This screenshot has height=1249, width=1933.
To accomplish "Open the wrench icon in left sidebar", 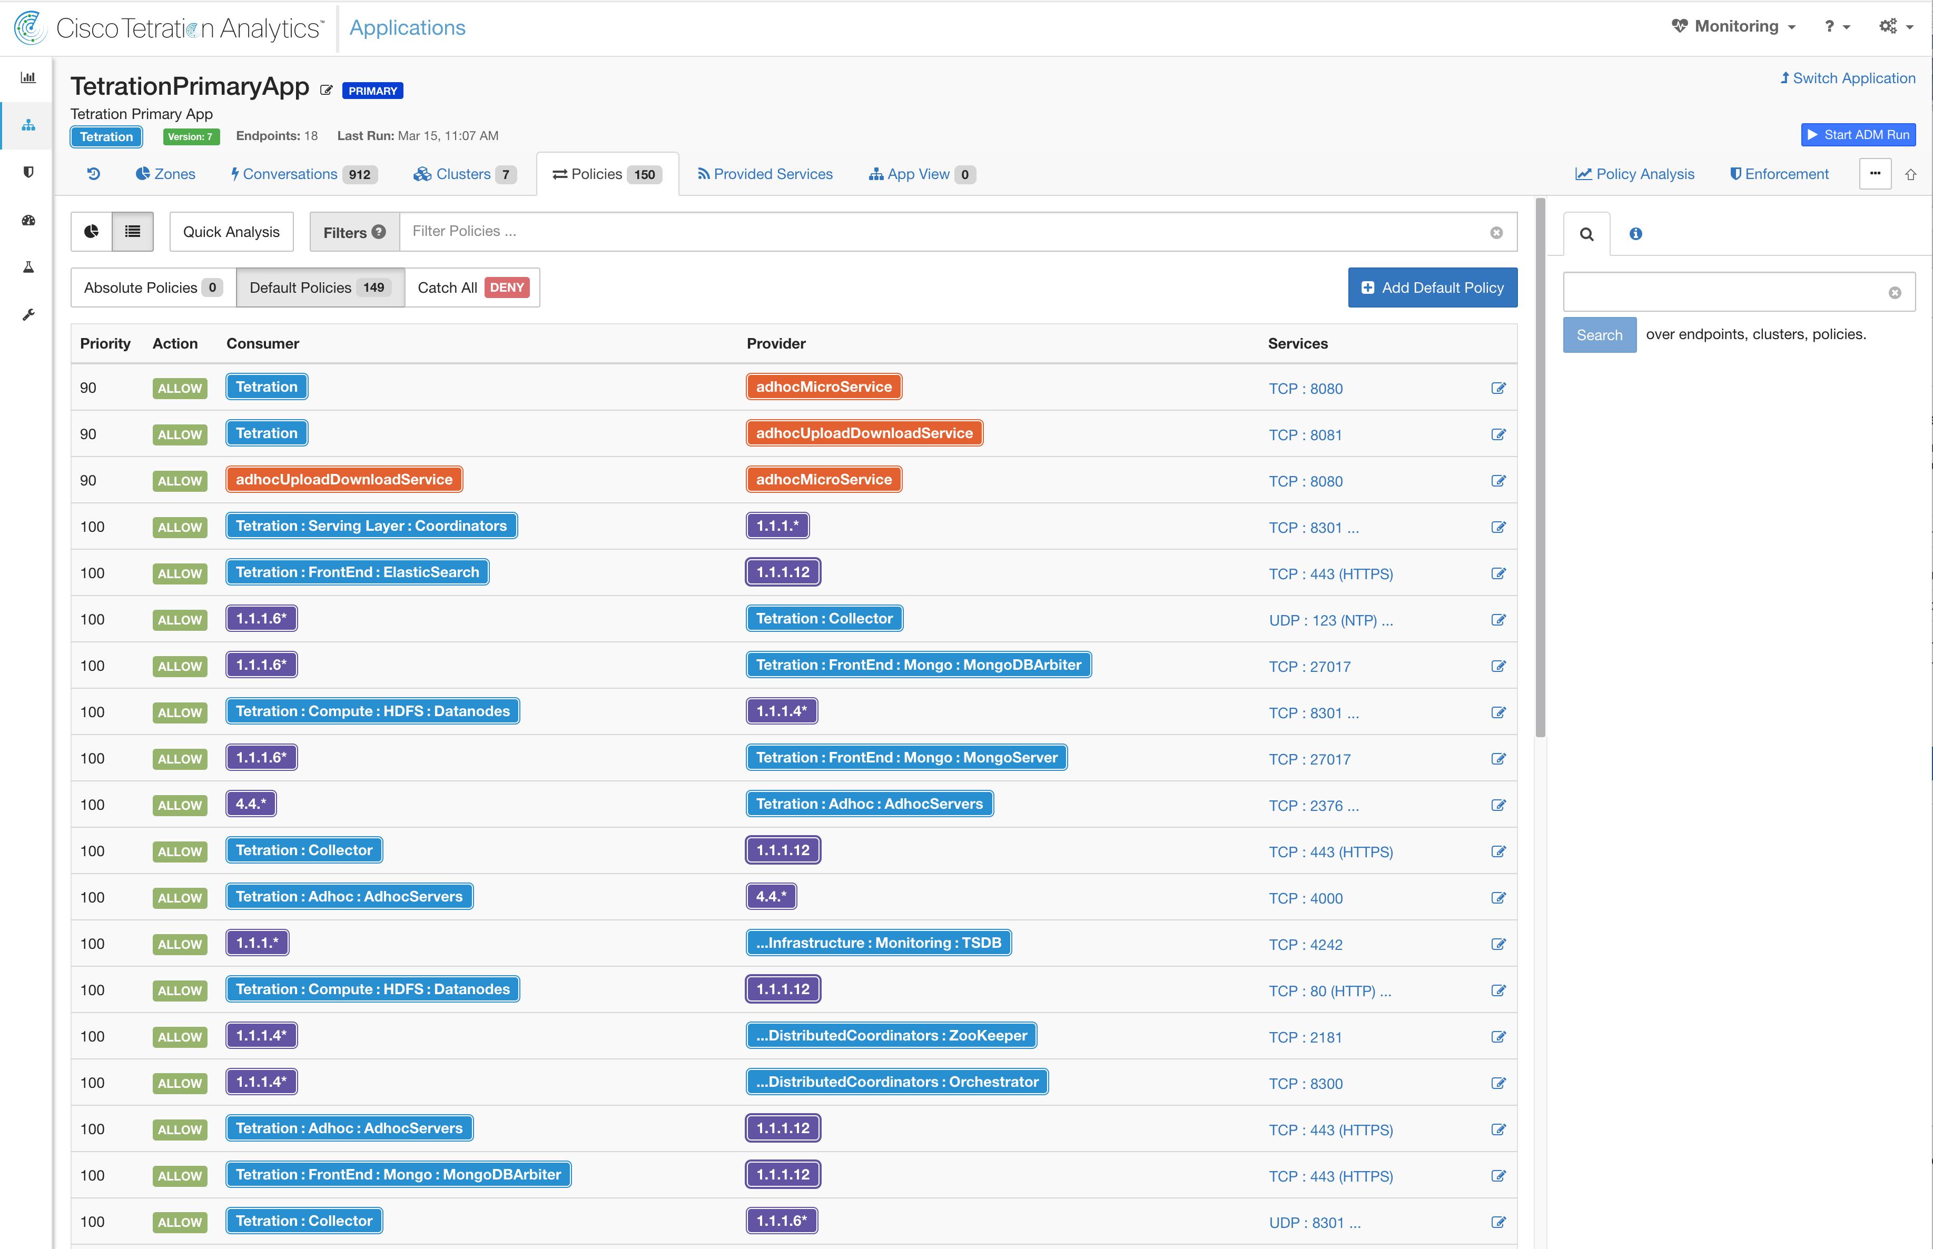I will (28, 315).
